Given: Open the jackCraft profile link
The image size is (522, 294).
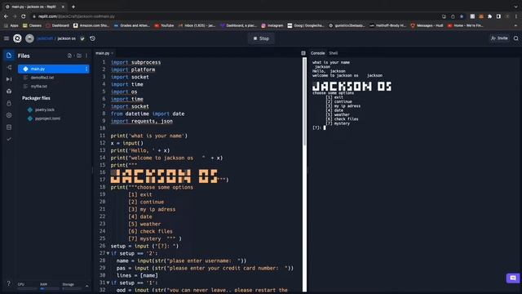Looking at the screenshot, I should point(45,38).
